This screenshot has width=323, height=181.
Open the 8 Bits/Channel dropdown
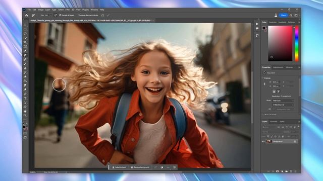pyautogui.click(x=283, y=105)
